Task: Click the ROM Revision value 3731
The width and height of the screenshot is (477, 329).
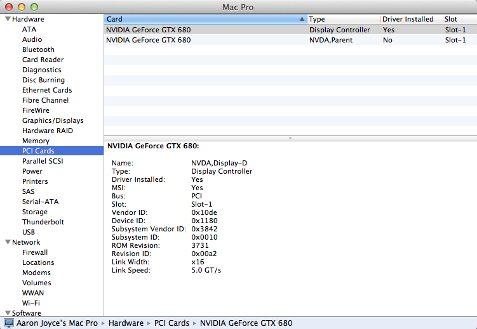Action: click(x=200, y=245)
